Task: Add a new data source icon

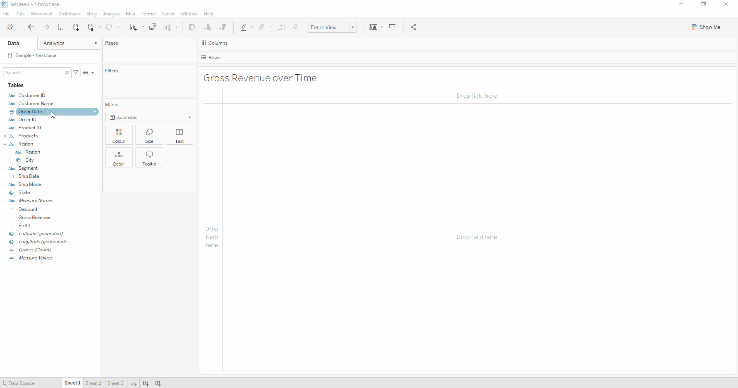Action: (x=76, y=27)
